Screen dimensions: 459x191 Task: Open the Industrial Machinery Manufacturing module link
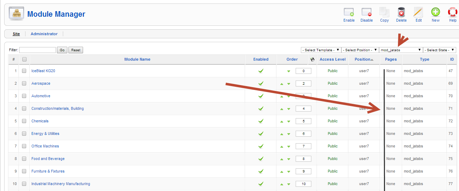61,184
